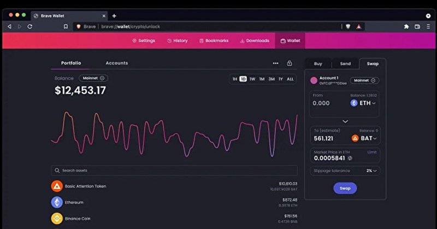Click the Search assets field

click(x=174, y=171)
